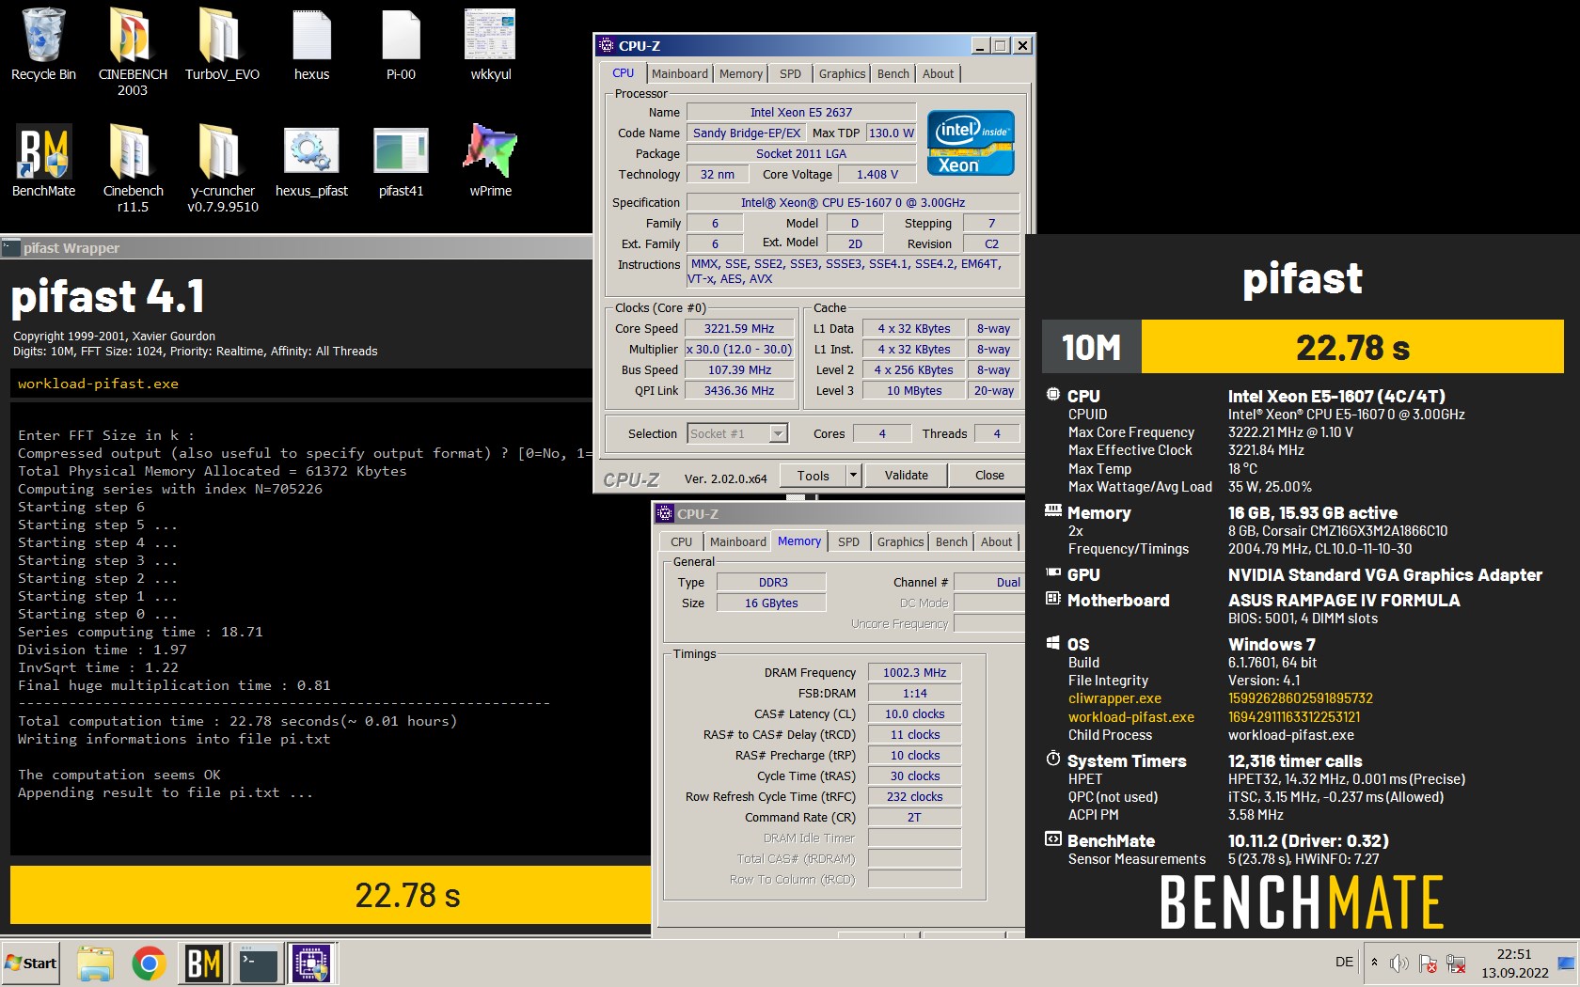Click workload-pifast.exe in BenchMate panel
Viewport: 1580px width, 987px height.
[1131, 717]
